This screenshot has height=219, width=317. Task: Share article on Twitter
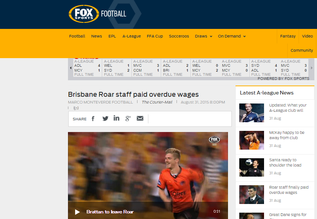pos(105,118)
